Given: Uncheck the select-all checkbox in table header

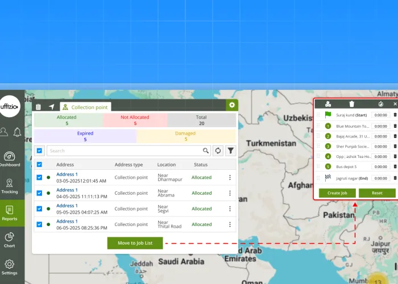Looking at the screenshot, I should (39, 165).
